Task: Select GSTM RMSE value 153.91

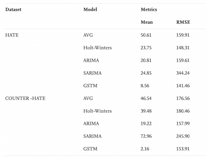Action: pos(183,149)
